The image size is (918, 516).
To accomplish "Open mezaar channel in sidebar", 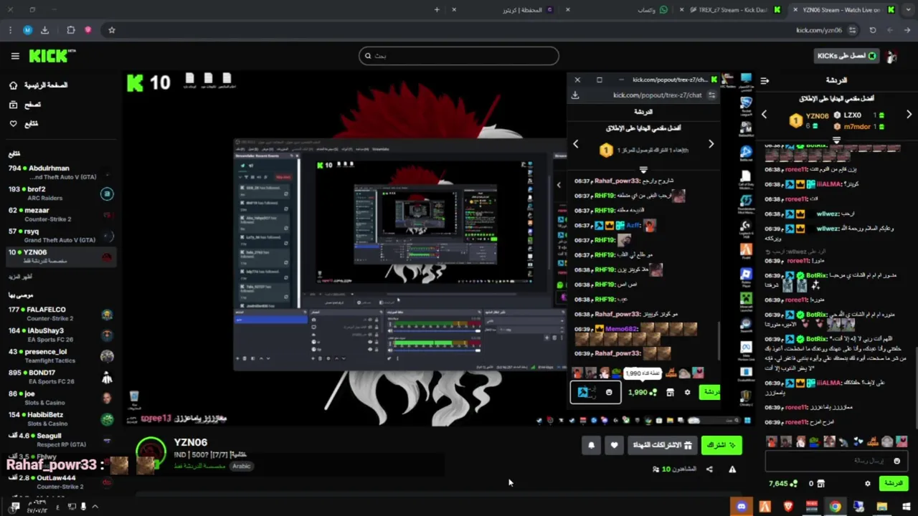I will pyautogui.click(x=61, y=214).
